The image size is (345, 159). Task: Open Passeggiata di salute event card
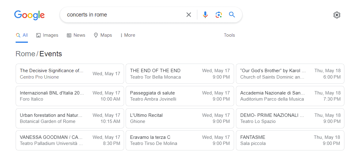[x=180, y=96]
